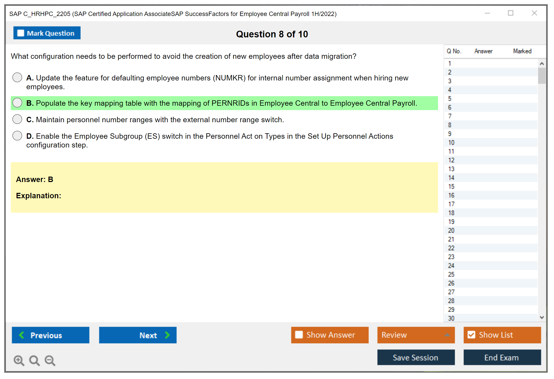Click the Save Session button
The image size is (554, 379).
[416, 357]
